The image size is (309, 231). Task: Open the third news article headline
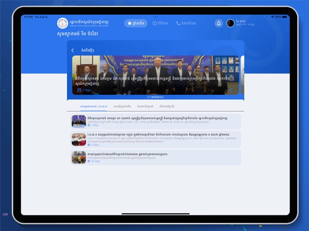[x=128, y=154]
